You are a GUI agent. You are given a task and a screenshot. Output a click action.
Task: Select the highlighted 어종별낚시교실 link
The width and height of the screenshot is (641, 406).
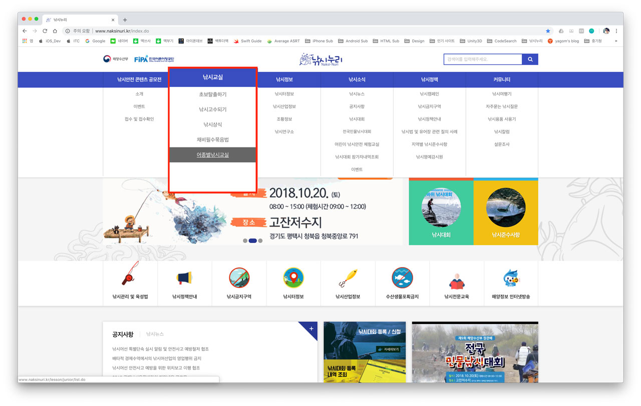pyautogui.click(x=212, y=154)
